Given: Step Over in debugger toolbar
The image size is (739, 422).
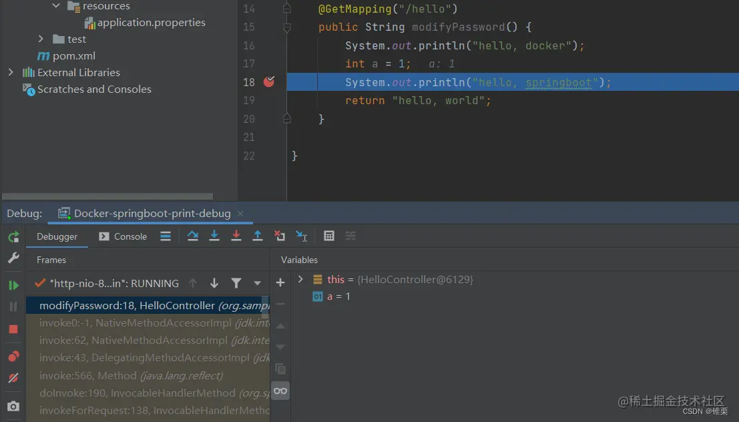Looking at the screenshot, I should pyautogui.click(x=193, y=236).
